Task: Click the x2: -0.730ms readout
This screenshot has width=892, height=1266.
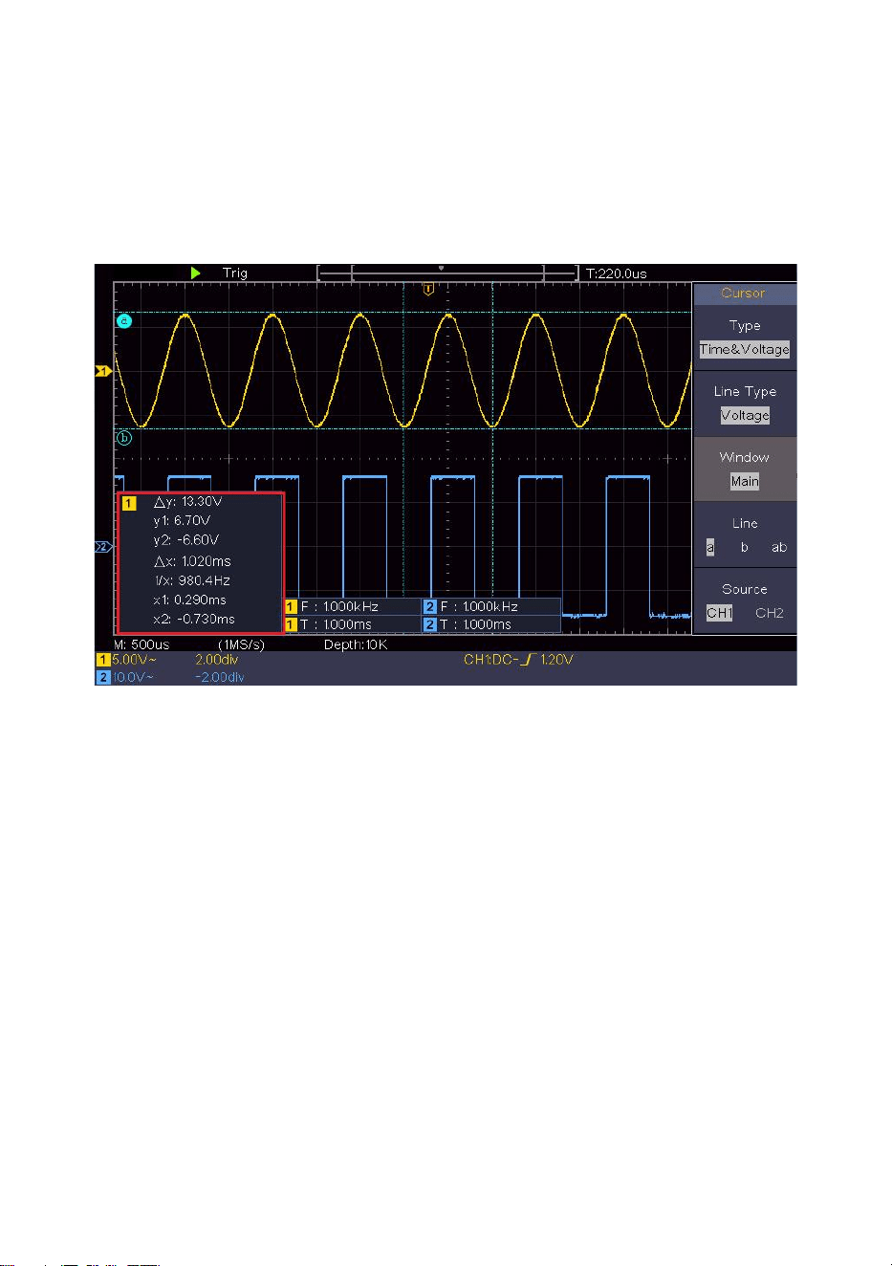Action: (x=194, y=619)
